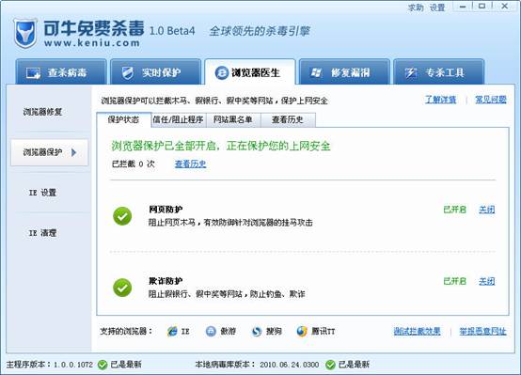The width and height of the screenshot is (521, 375).
Task: Click the Maxthon (傲游) browser icon
Action: (x=211, y=331)
